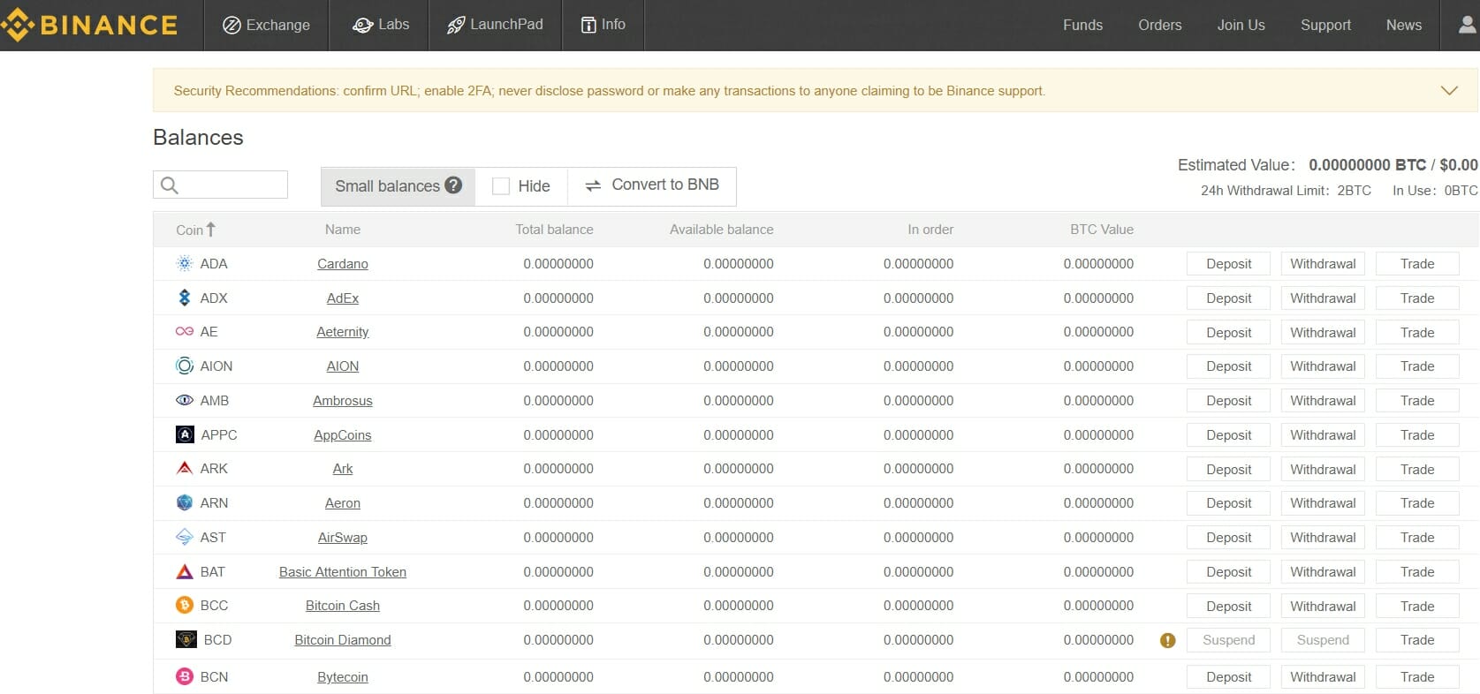Viewport: 1480px width, 694px height.
Task: Click the Name column header
Action: tap(343, 229)
